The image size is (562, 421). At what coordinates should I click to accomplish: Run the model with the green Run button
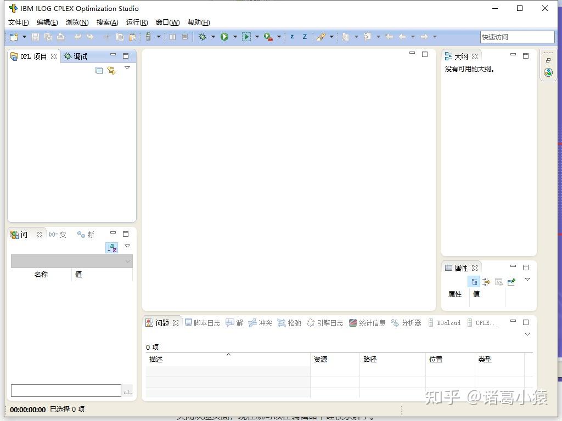226,37
